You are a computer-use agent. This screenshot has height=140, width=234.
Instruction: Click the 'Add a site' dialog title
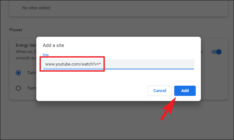point(53,45)
